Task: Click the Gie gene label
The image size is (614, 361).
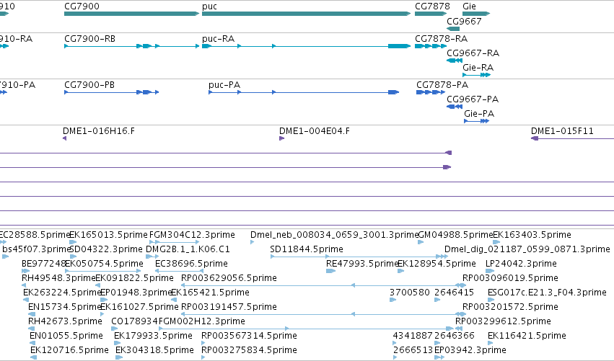Action: click(x=469, y=6)
